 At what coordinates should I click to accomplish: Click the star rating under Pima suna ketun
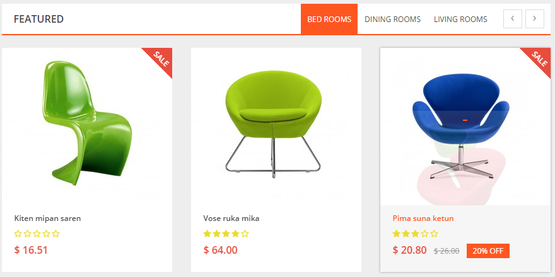(x=415, y=234)
